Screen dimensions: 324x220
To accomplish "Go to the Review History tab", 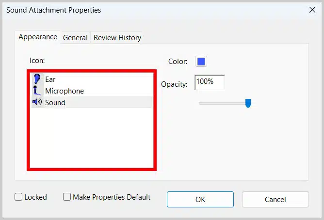I will tap(117, 37).
